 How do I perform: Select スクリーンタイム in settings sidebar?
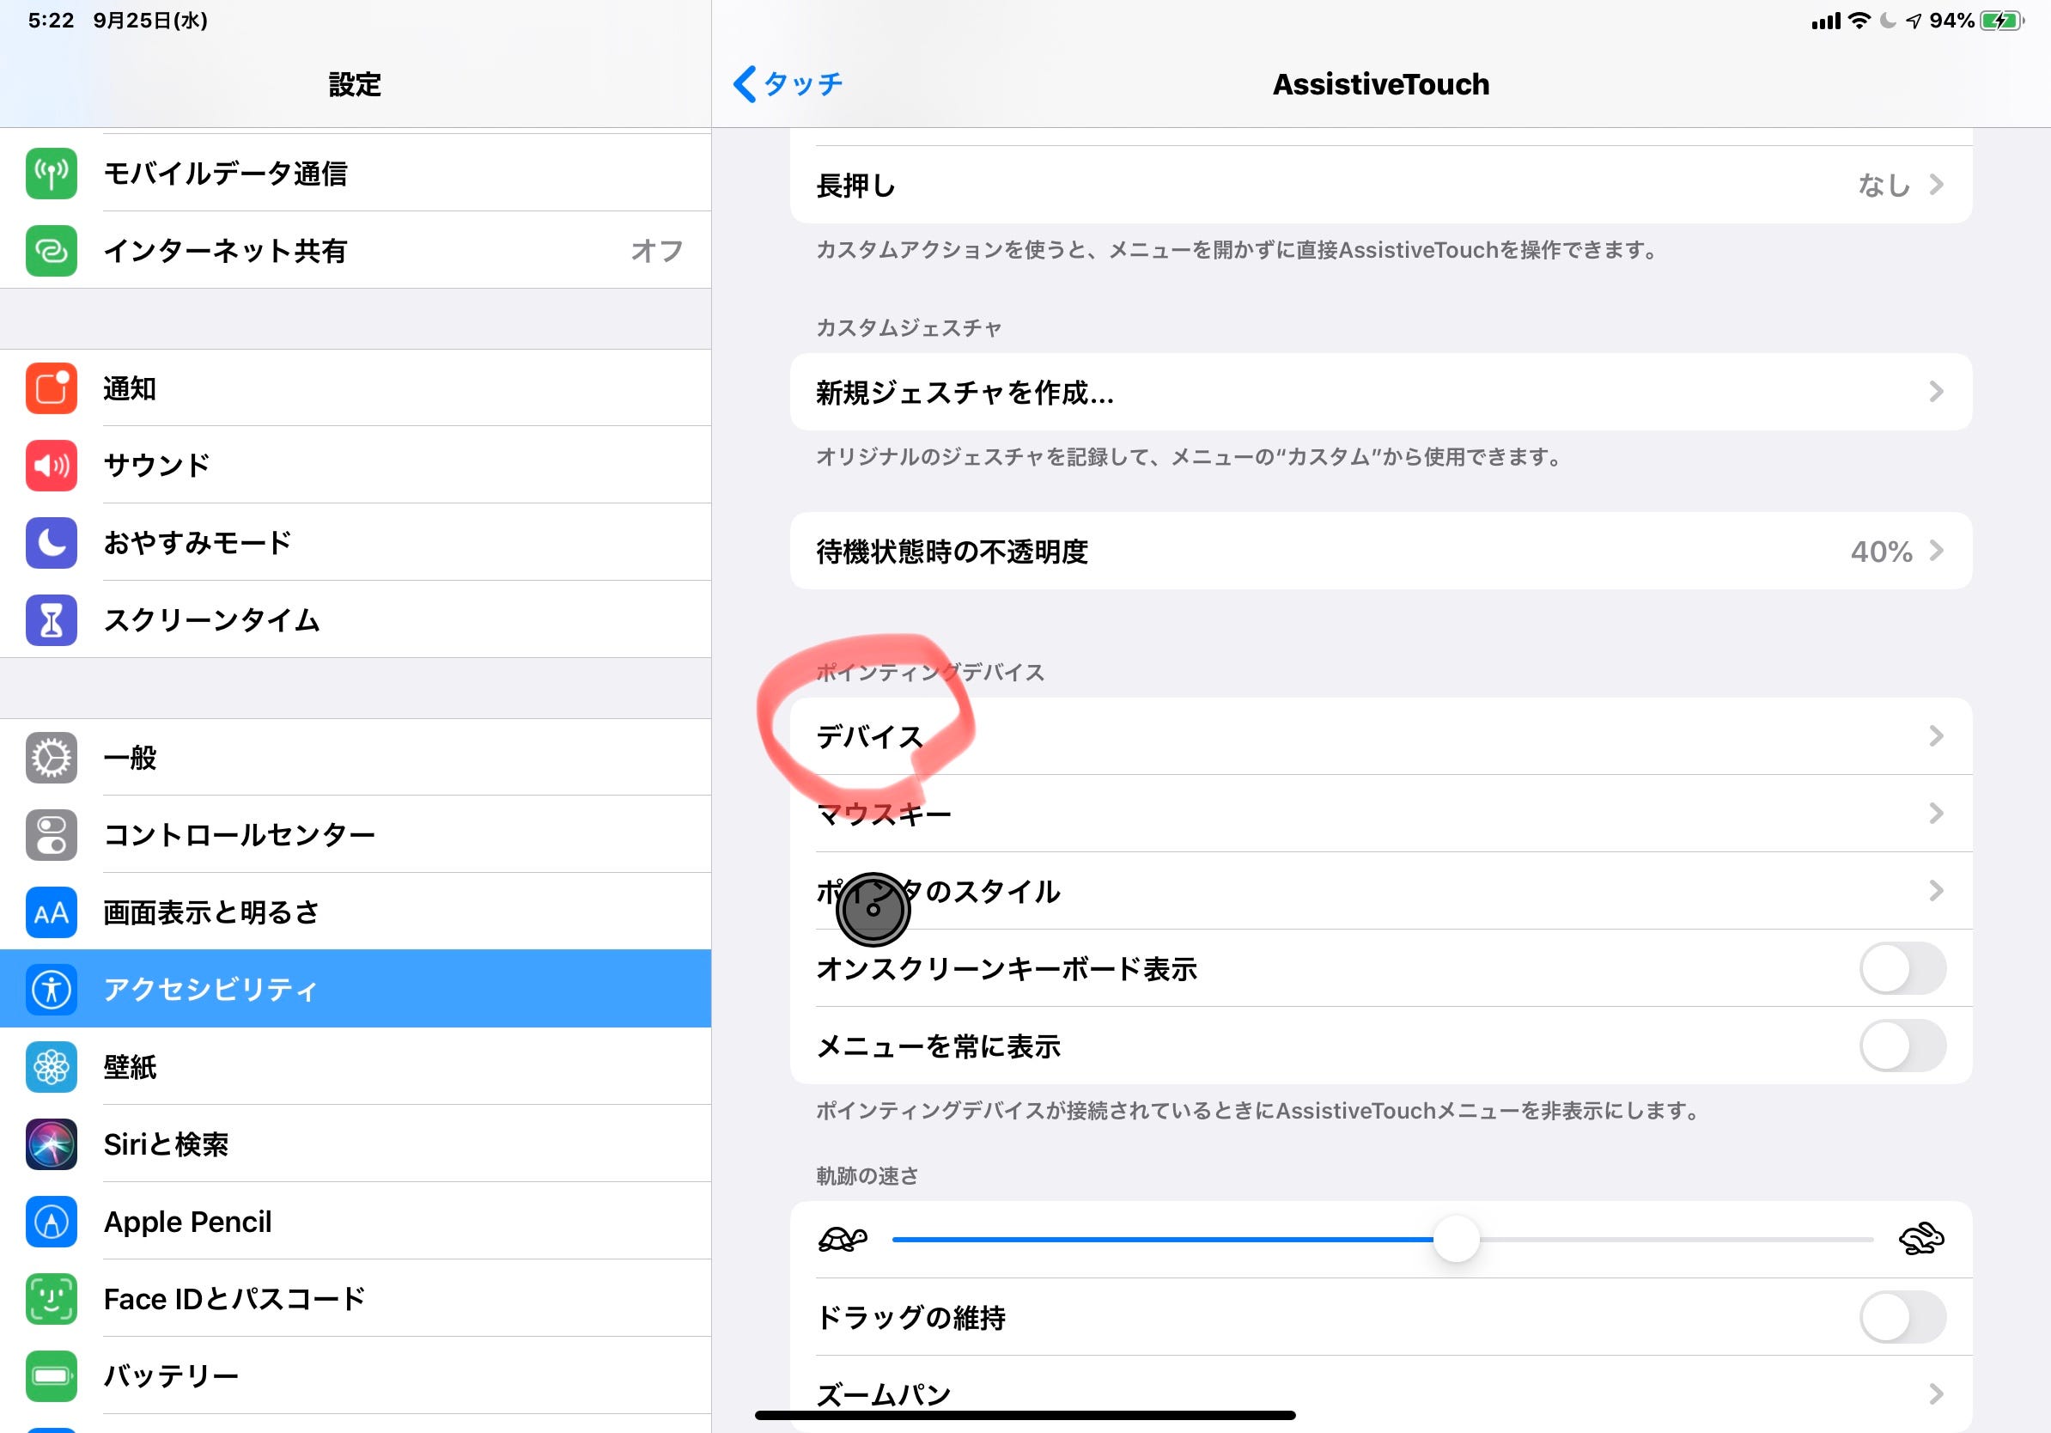tap(356, 620)
